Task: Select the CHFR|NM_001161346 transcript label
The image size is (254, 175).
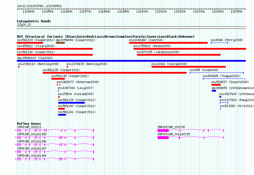Action: click(x=32, y=142)
